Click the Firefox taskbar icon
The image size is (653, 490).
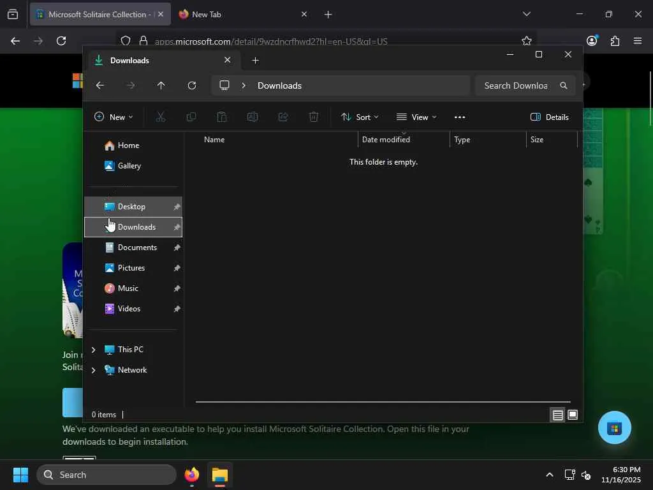pyautogui.click(x=191, y=475)
